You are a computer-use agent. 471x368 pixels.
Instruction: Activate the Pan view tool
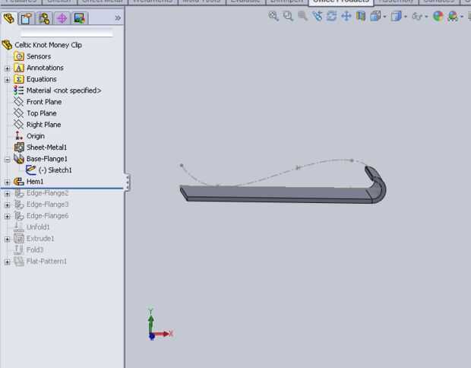coord(346,16)
